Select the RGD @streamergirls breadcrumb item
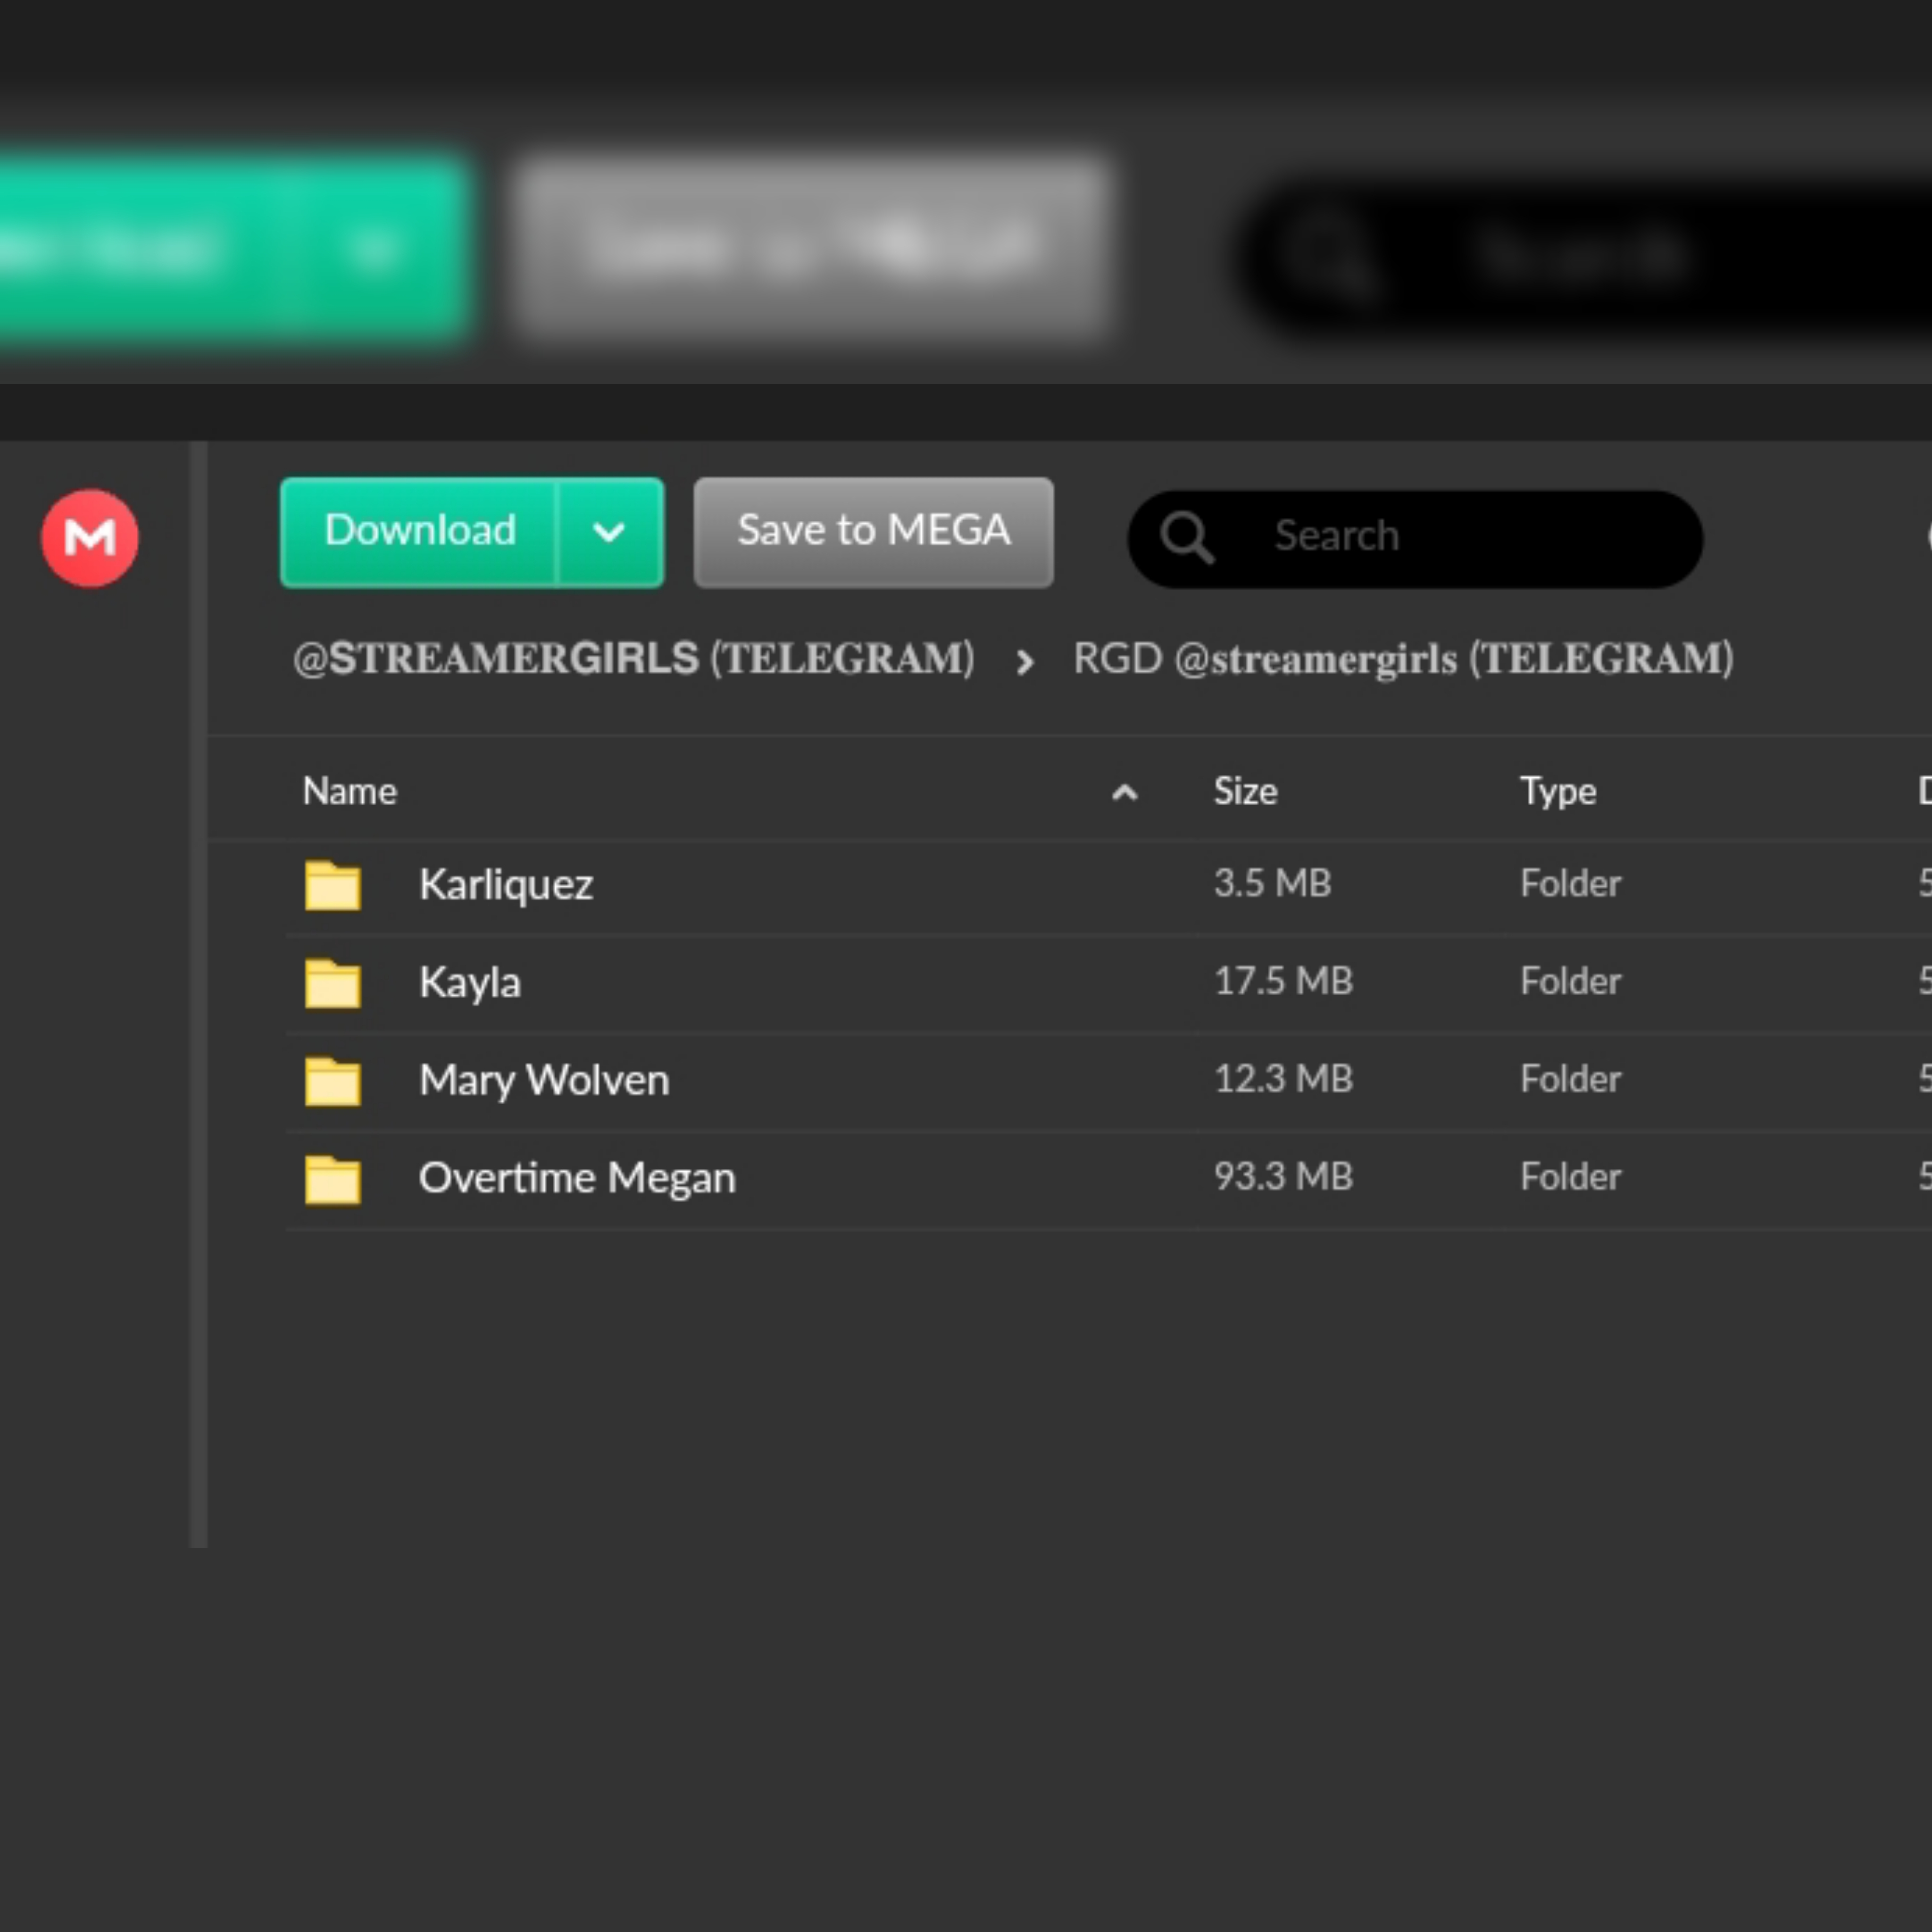Viewport: 1932px width, 1932px height. point(1402,659)
